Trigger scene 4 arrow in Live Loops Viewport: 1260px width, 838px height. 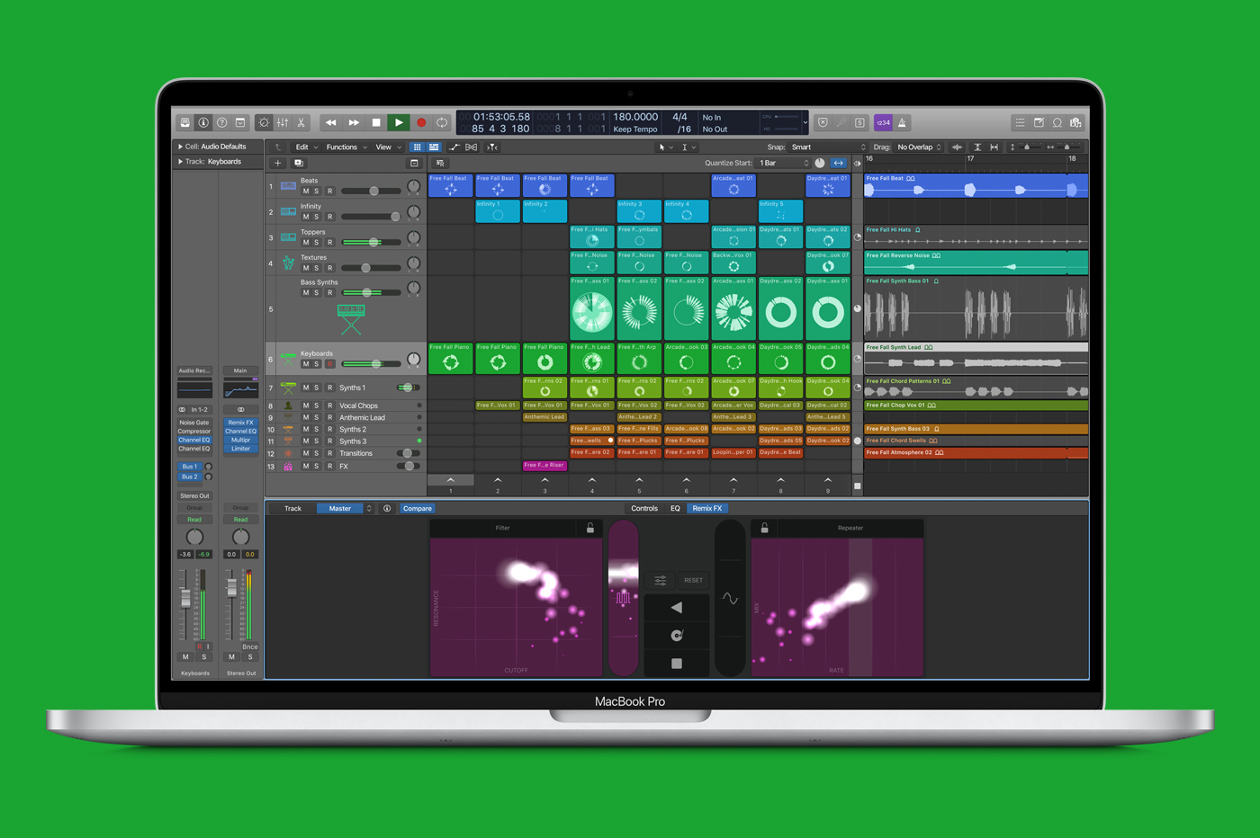(x=592, y=480)
